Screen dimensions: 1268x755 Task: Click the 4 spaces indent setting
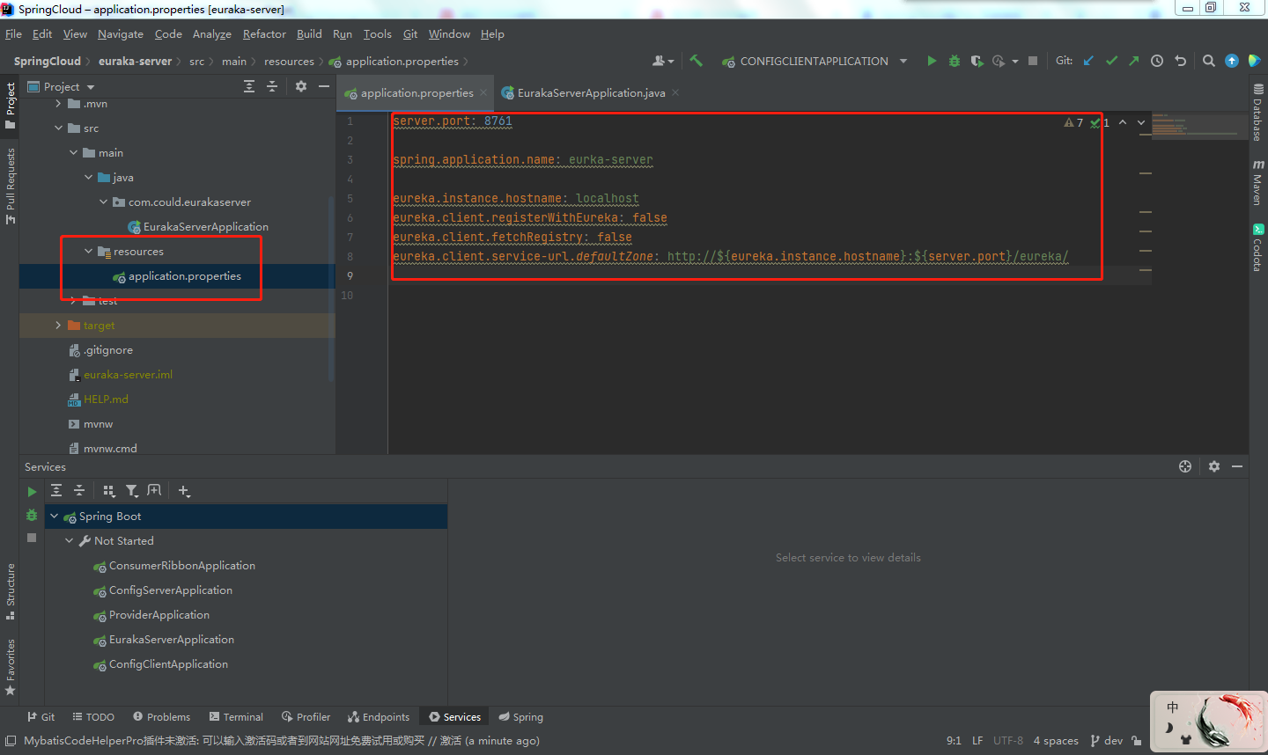coord(1056,741)
